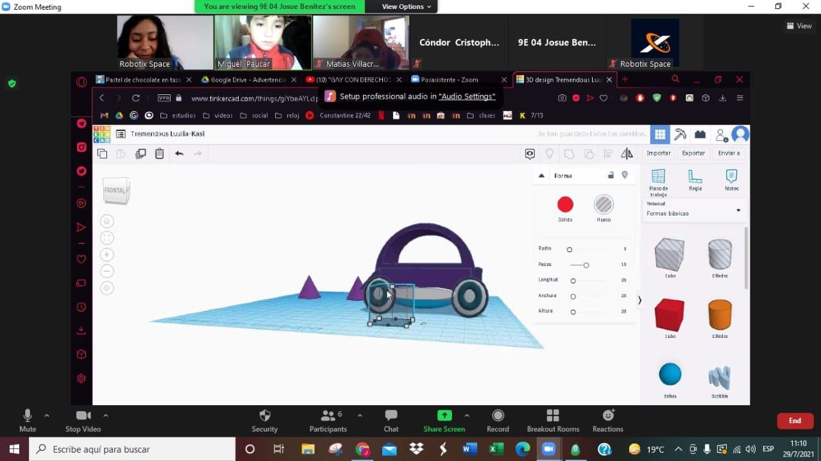The height and width of the screenshot is (461, 821).
Task: Click the Importar button
Action: [x=658, y=153]
